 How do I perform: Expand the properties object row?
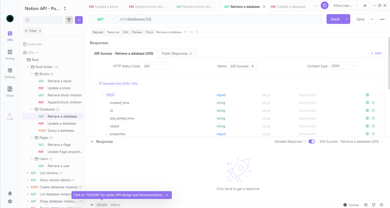coord(107,134)
